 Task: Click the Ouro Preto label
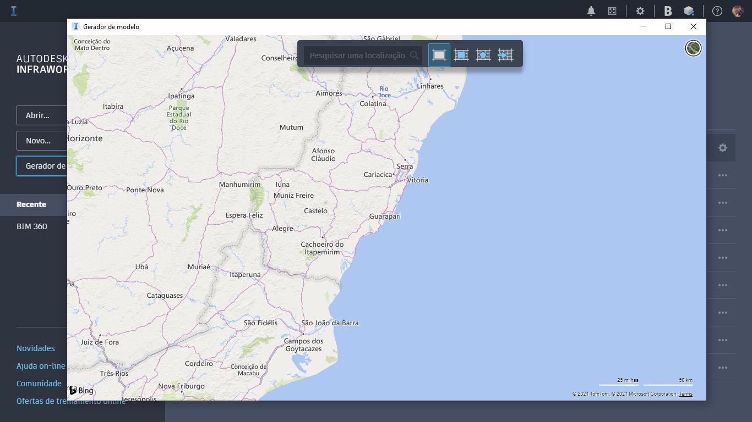click(85, 188)
